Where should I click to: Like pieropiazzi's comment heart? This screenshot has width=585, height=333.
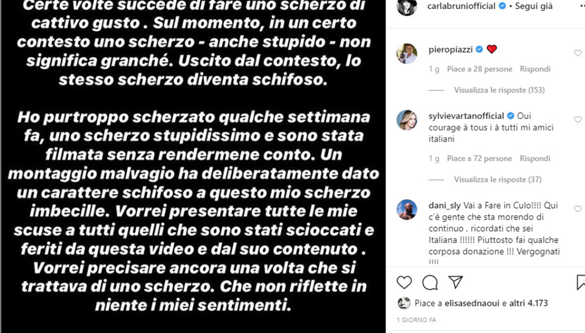pyautogui.click(x=578, y=53)
